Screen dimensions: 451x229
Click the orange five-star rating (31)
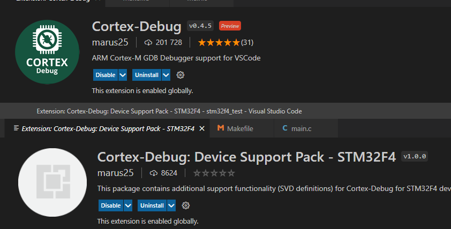226,42
